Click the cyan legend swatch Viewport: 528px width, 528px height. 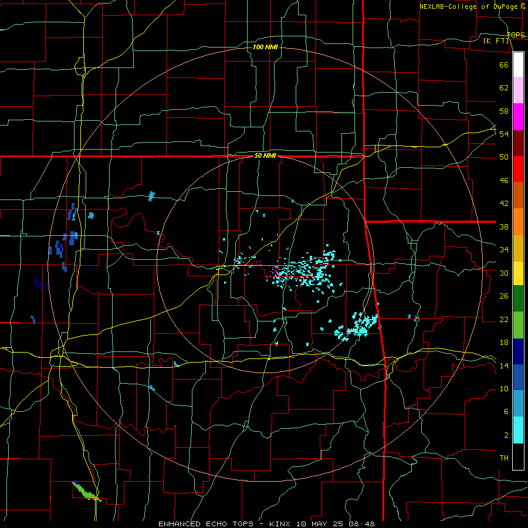[518, 430]
